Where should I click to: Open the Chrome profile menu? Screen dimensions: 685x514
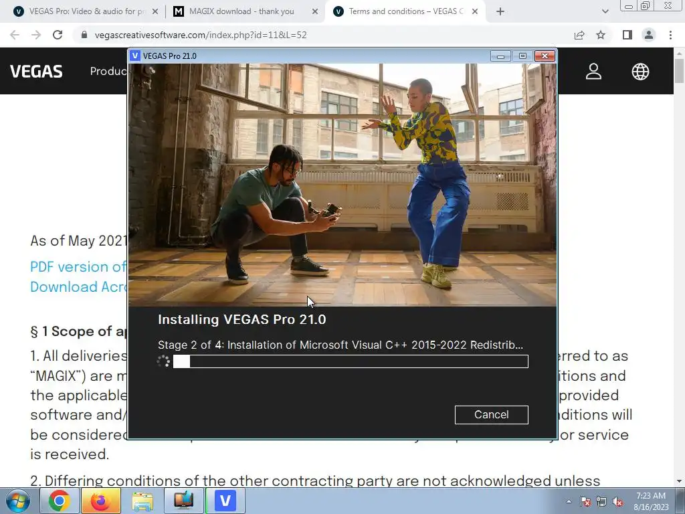(649, 35)
